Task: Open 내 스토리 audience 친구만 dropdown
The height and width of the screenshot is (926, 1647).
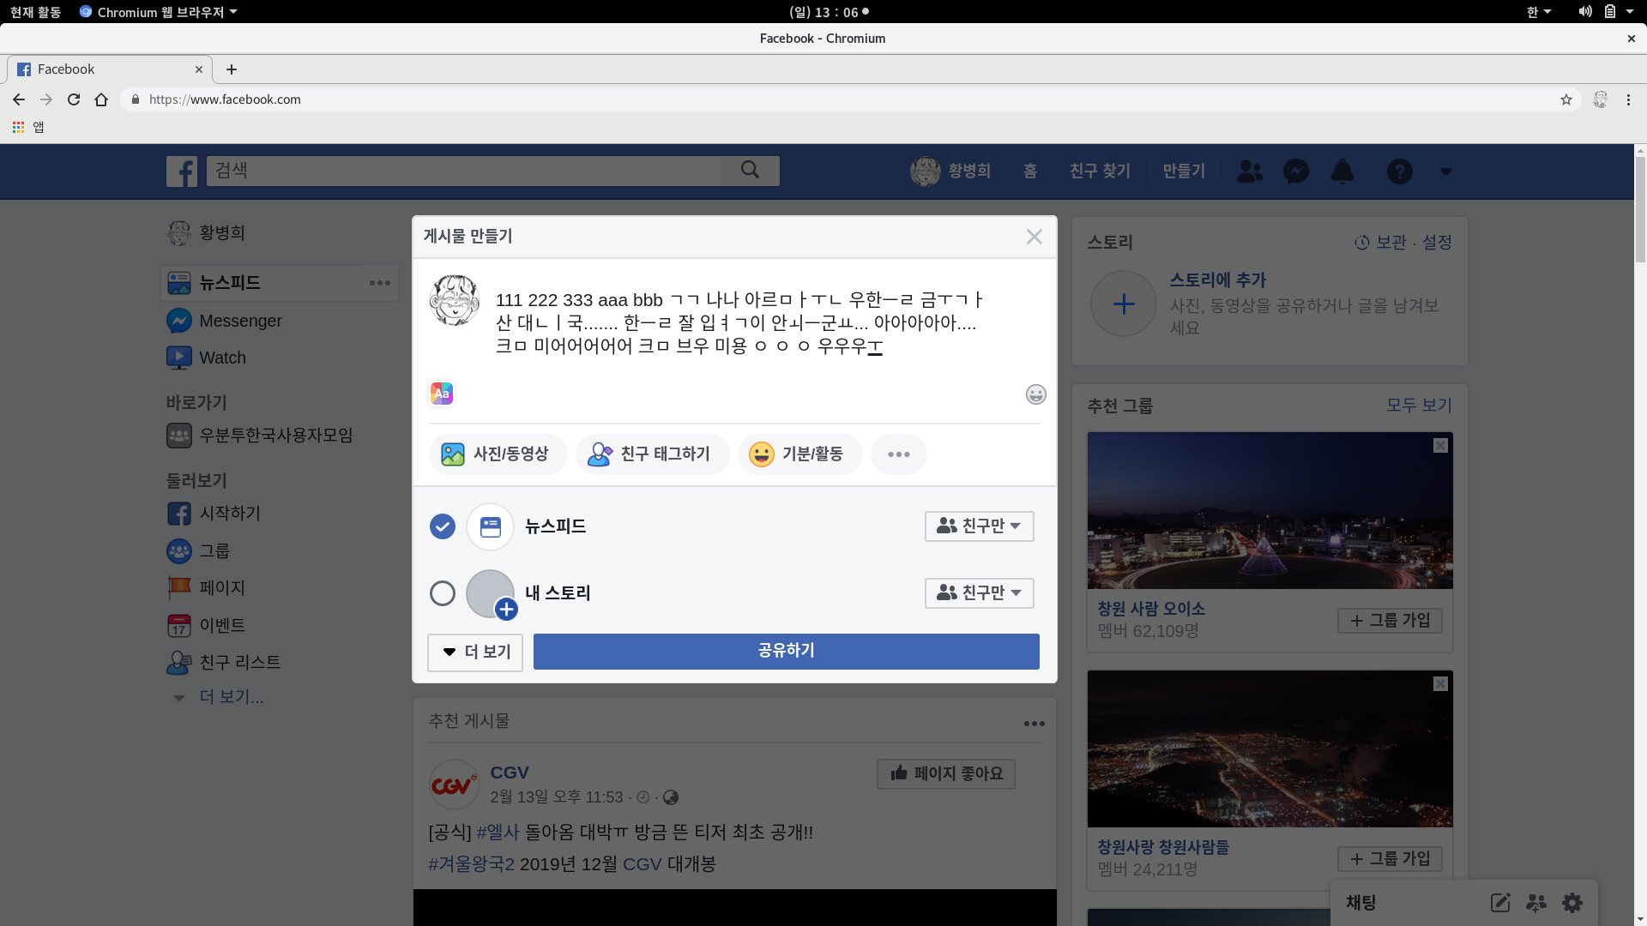Action: tap(979, 593)
